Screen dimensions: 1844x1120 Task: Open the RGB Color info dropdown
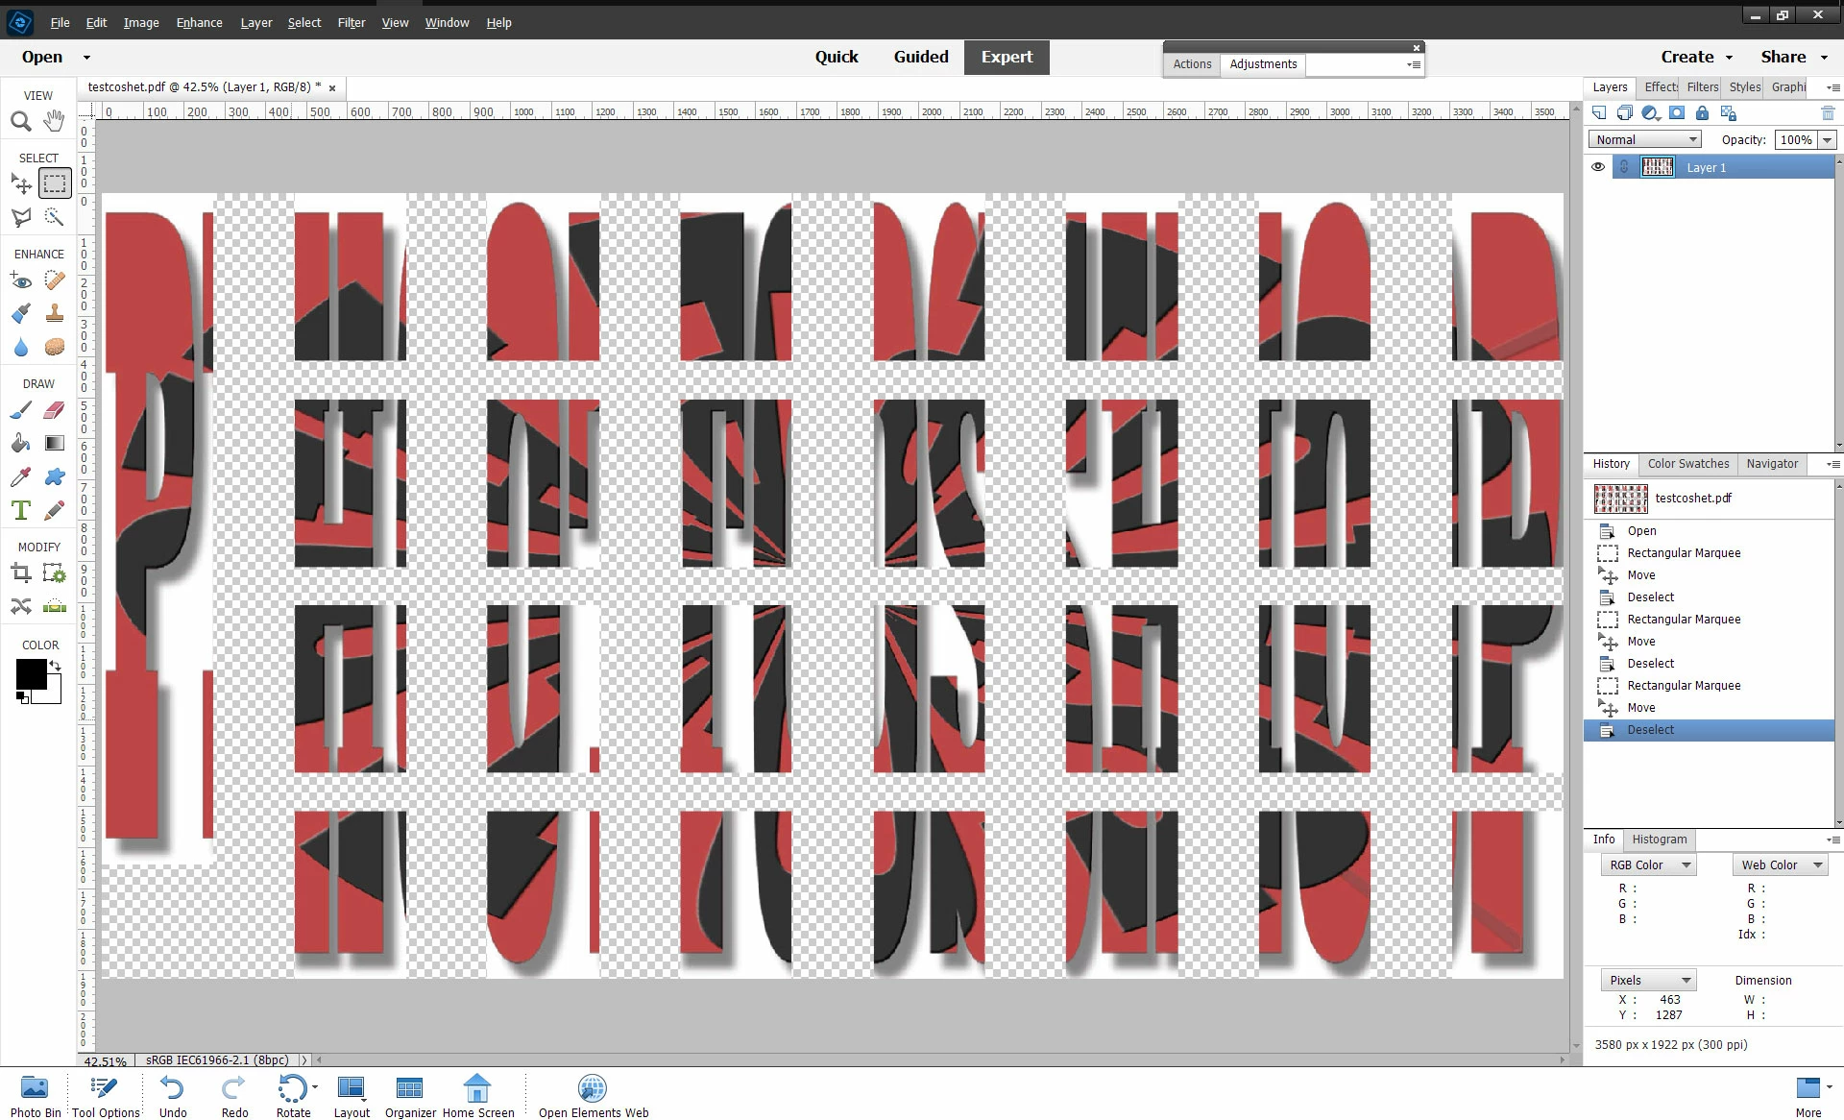coord(1648,865)
